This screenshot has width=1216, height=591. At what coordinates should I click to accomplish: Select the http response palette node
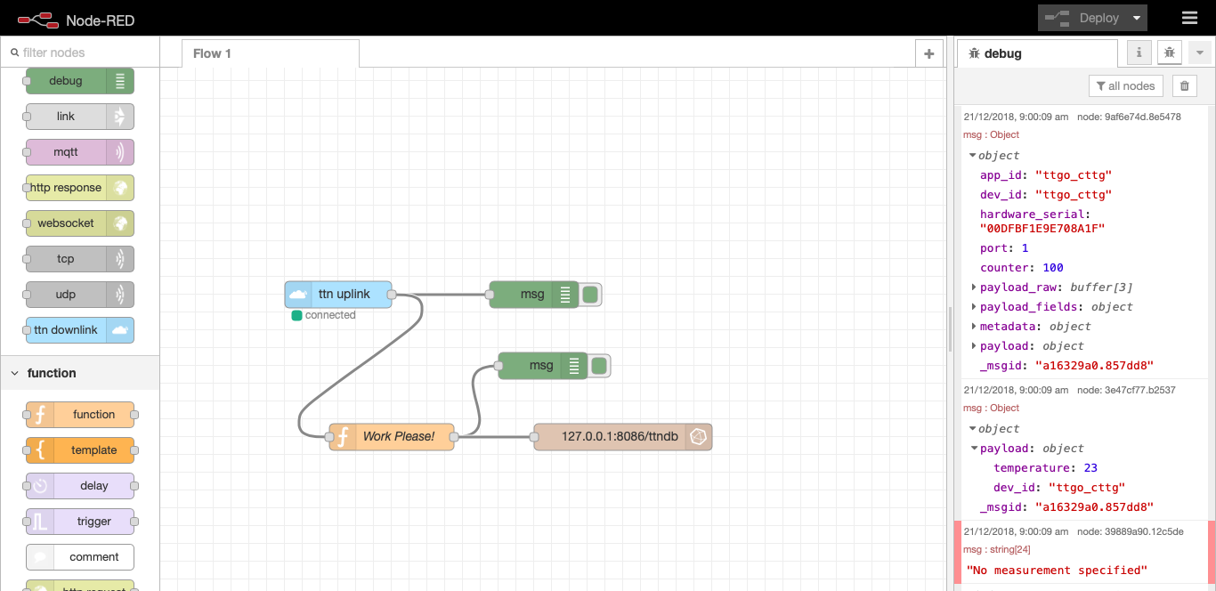click(x=80, y=188)
